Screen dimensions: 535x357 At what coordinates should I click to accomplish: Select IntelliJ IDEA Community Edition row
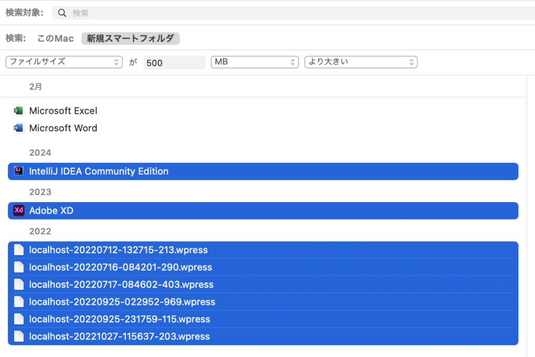[x=263, y=171]
